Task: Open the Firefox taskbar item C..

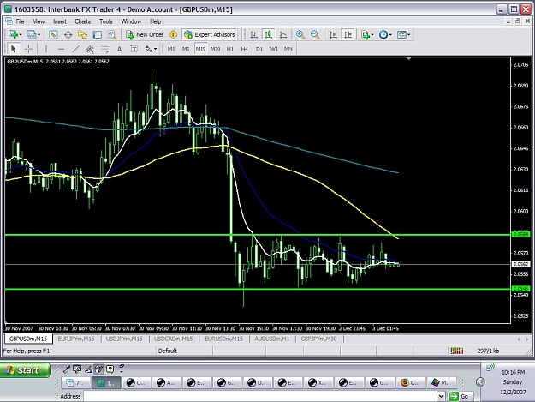Action: click(411, 383)
